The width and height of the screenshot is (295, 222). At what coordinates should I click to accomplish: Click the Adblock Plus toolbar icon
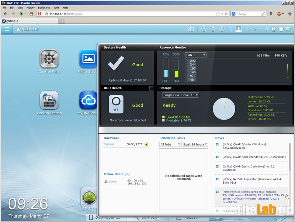pos(280,14)
